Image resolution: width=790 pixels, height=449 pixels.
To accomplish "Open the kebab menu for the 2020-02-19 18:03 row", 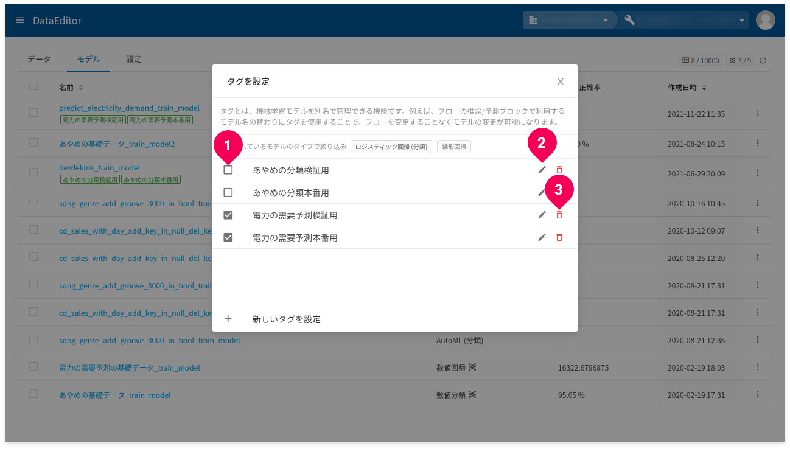I will pos(758,367).
